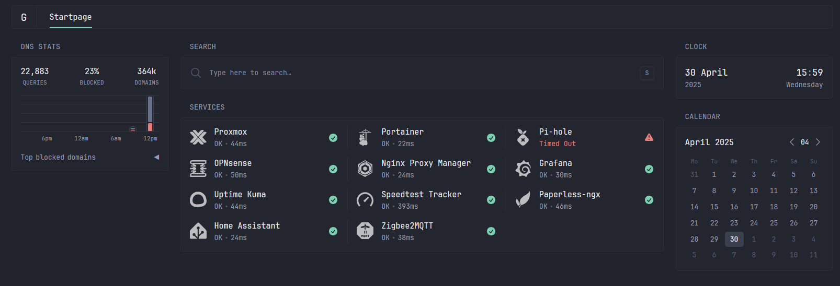Click the Grafana logo icon
840x286 pixels.
[x=523, y=169]
